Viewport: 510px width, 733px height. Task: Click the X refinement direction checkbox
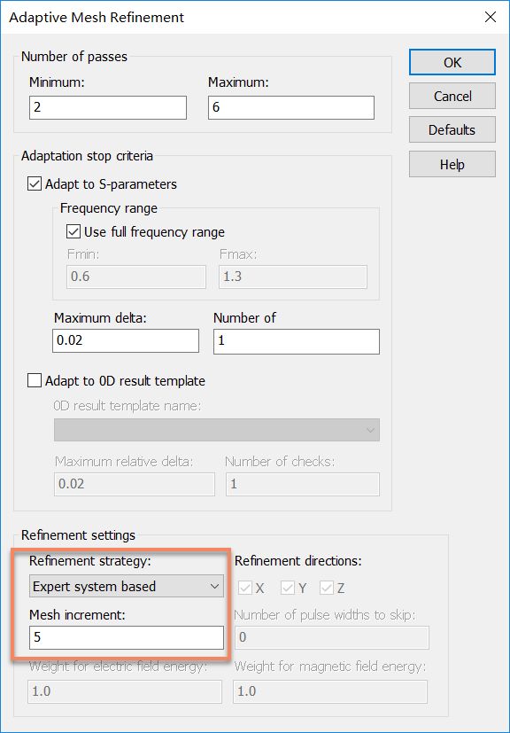245,588
